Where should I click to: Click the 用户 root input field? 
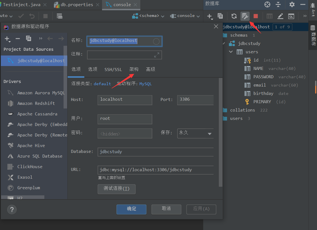(x=125, y=119)
